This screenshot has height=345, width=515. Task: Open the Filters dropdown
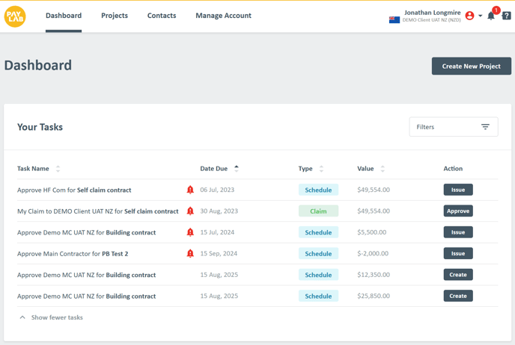(454, 127)
